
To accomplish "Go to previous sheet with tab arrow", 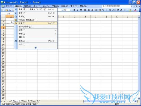I will pyautogui.click(x=5, y=101).
